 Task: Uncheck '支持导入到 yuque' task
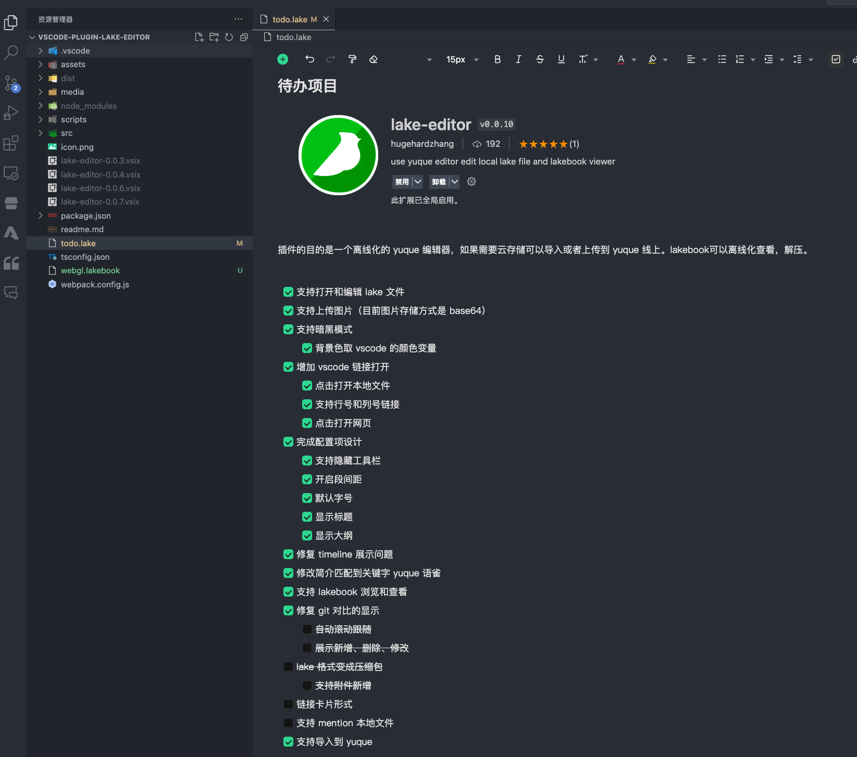288,742
